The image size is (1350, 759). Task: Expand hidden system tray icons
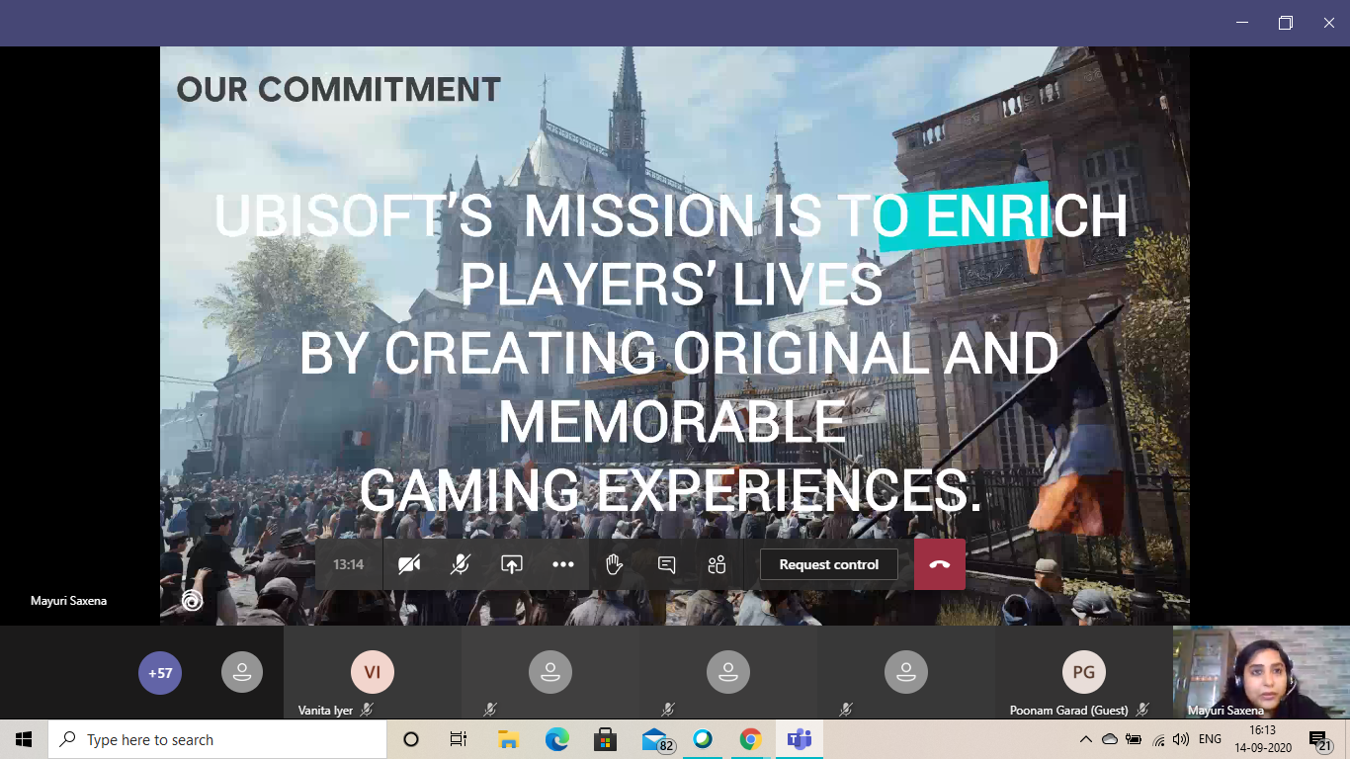[x=1084, y=738]
